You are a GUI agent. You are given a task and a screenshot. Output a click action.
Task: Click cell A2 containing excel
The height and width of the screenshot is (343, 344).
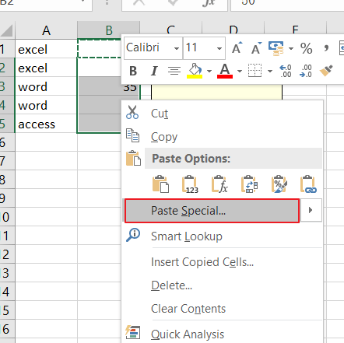[x=46, y=68]
